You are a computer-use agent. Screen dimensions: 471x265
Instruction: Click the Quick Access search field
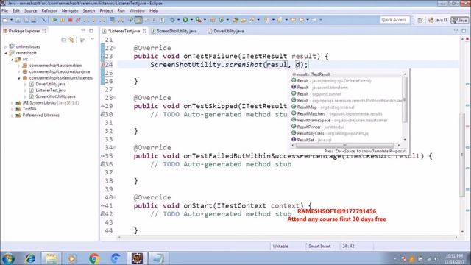pyautogui.click(x=394, y=20)
